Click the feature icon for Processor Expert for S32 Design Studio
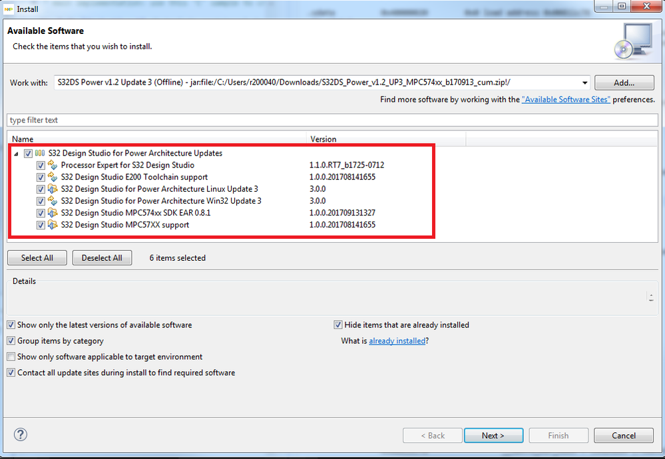Image resolution: width=665 pixels, height=459 pixels. click(x=53, y=165)
